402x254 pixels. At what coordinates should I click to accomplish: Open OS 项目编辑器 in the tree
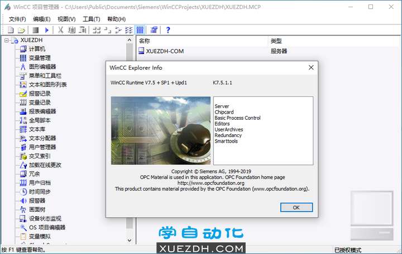click(47, 227)
